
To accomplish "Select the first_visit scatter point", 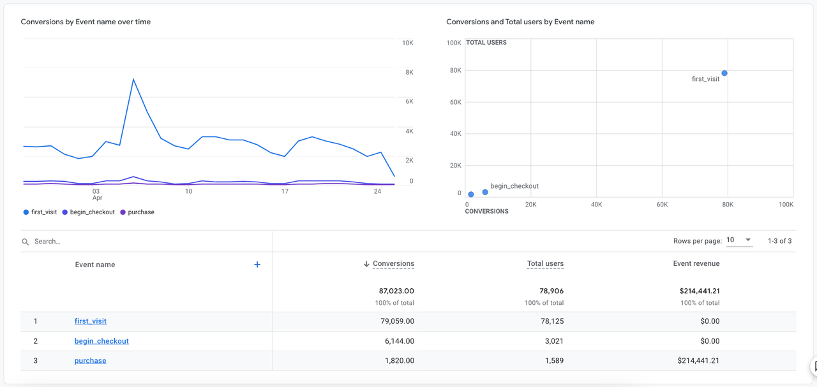I will [724, 73].
